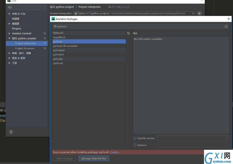Click the Python icon in interpreter combo box
This screenshot has height=164, width=233.
click(76, 13)
